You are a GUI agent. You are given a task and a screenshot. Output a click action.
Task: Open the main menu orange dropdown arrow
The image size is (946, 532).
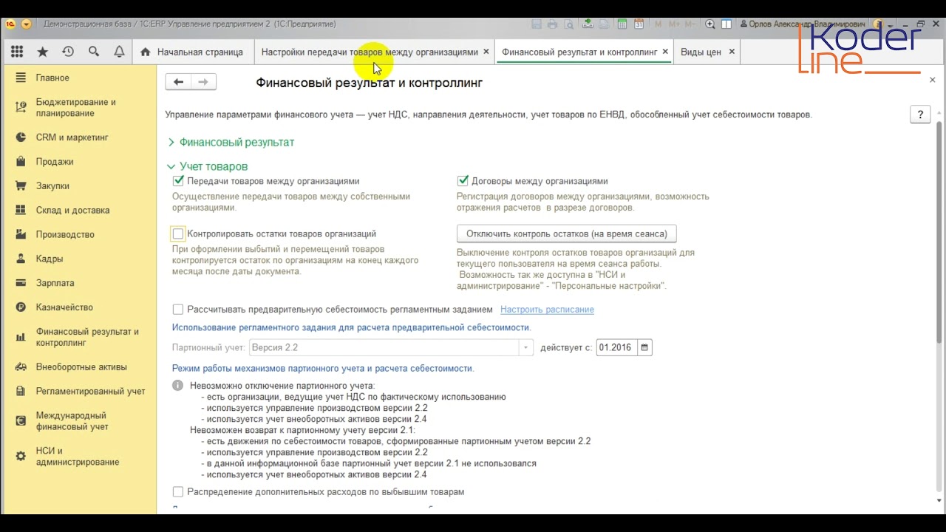(27, 24)
